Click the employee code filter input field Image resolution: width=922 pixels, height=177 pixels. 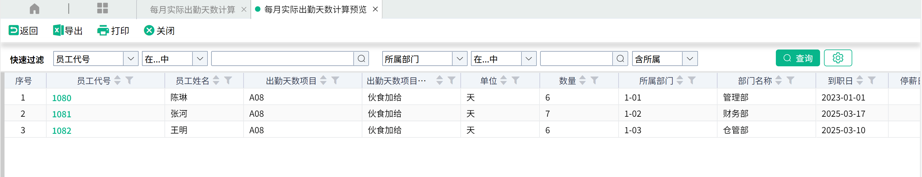point(282,58)
